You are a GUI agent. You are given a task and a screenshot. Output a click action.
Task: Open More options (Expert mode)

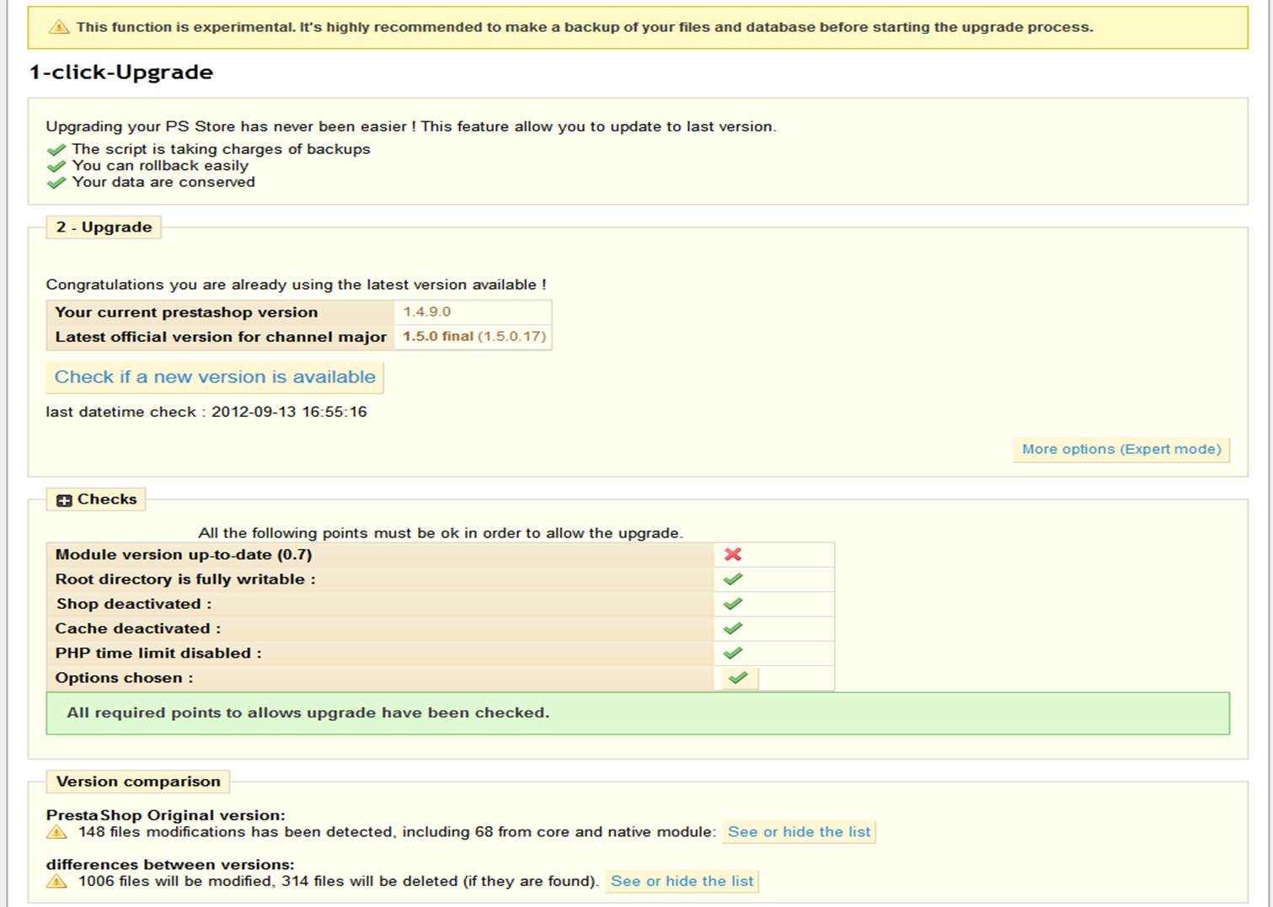click(1121, 450)
